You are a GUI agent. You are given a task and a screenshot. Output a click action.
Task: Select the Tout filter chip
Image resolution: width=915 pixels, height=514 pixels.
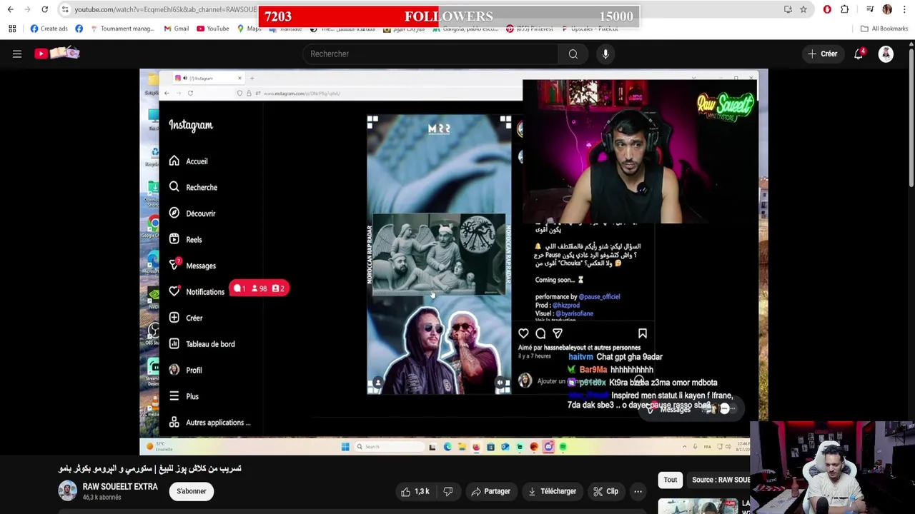[x=671, y=480]
